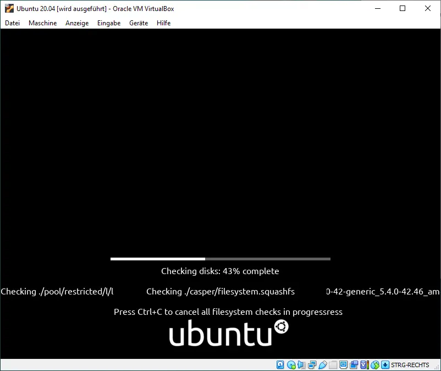Viewport: 441px width, 371px height.
Task: Open the Geräte menu
Action: pyautogui.click(x=139, y=23)
